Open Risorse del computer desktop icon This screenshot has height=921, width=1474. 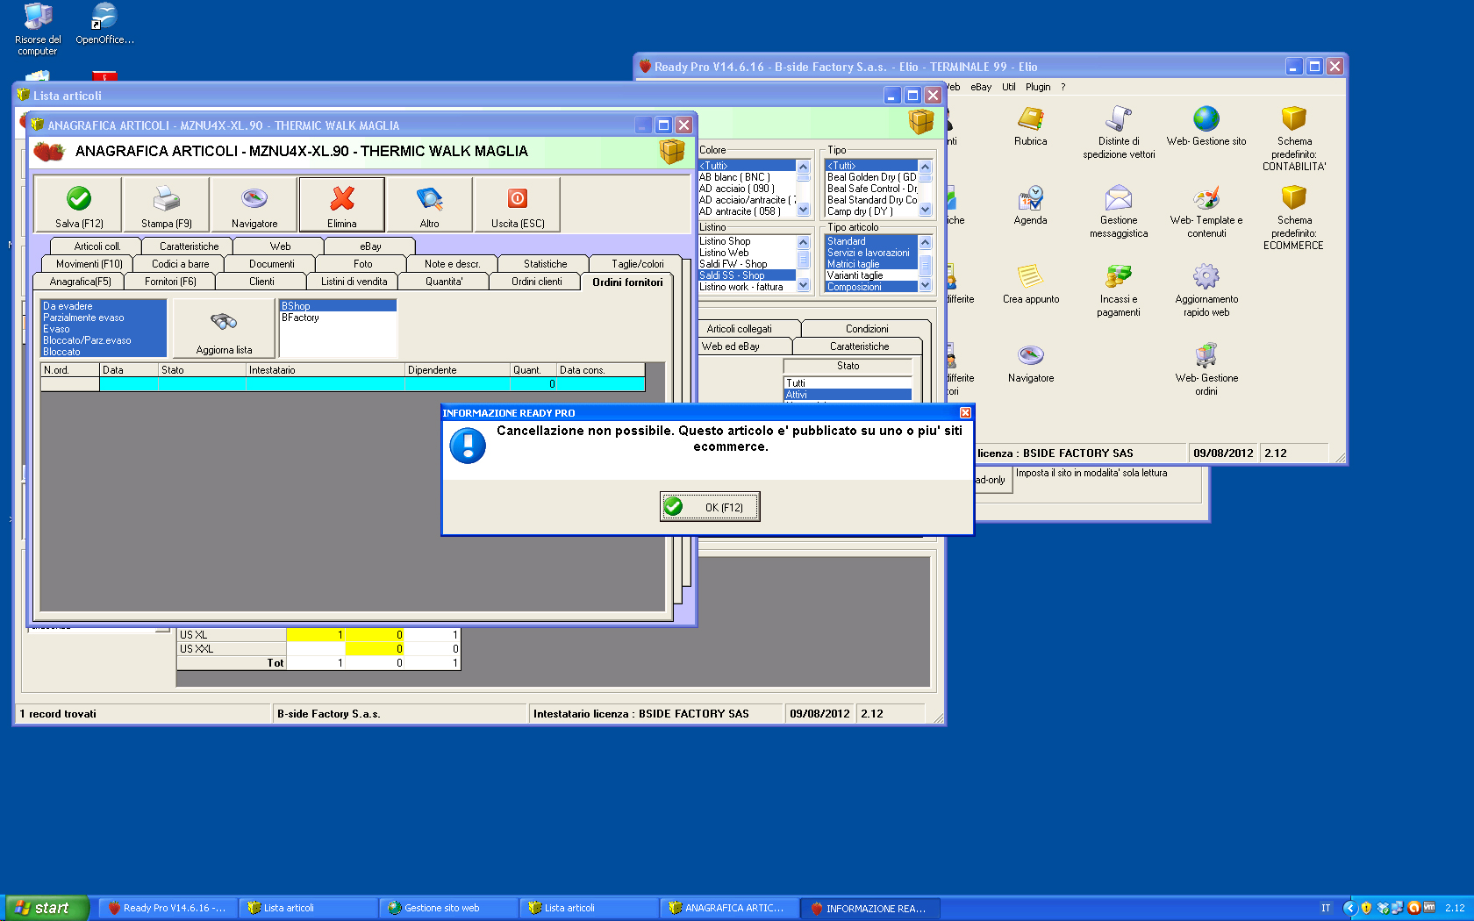point(38,29)
